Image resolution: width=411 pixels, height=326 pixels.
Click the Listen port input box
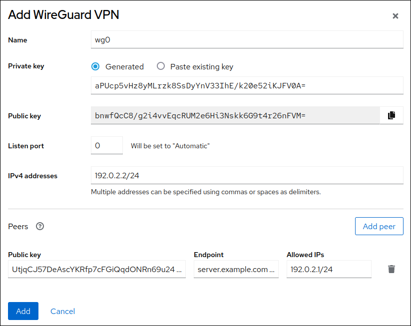coord(106,146)
